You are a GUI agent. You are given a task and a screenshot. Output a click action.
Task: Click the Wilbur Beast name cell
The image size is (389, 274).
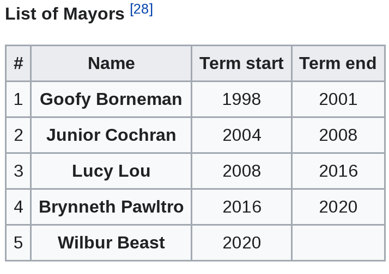111,242
